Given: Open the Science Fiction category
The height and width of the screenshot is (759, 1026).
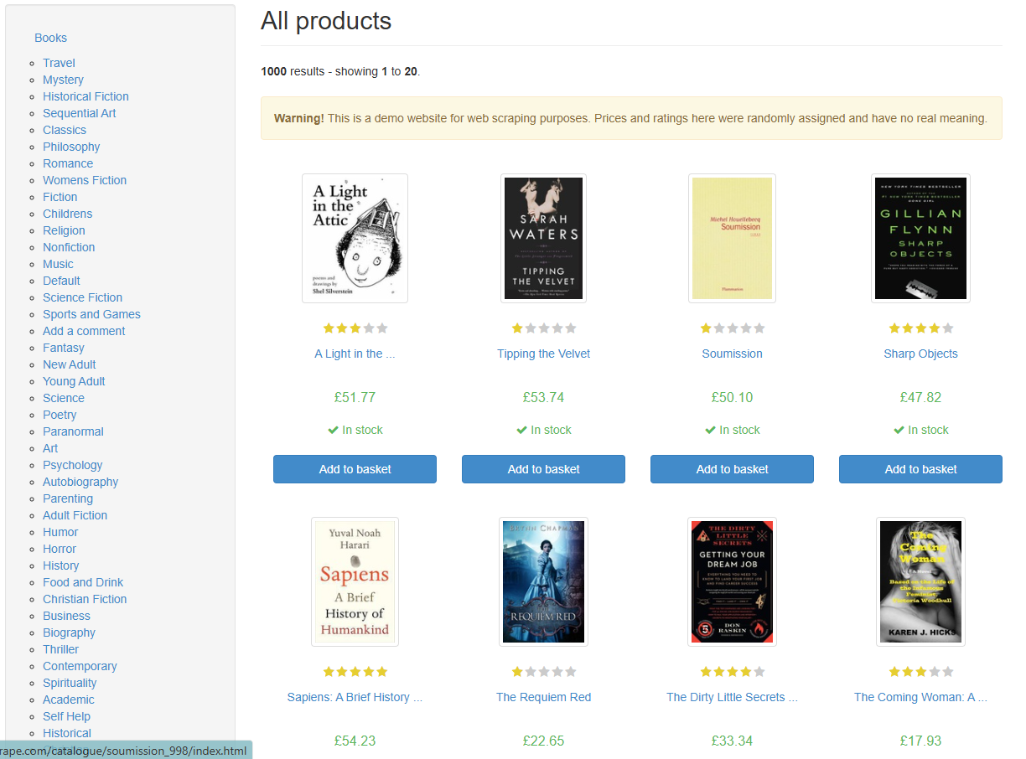Looking at the screenshot, I should (x=82, y=297).
